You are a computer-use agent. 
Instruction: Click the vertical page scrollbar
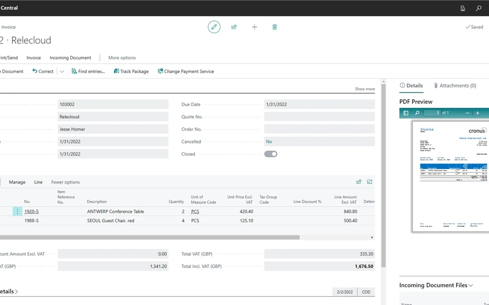(383, 175)
